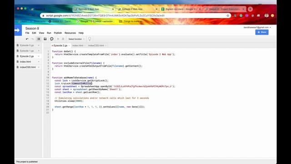Open the Run menu

[x=49, y=33]
